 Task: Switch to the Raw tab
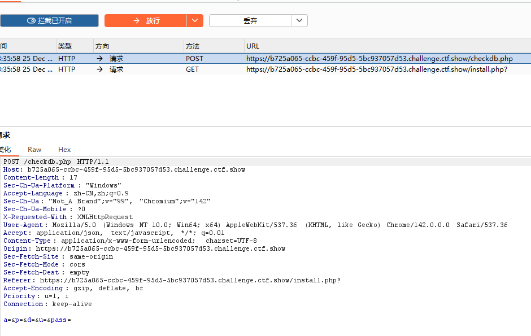tap(34, 150)
